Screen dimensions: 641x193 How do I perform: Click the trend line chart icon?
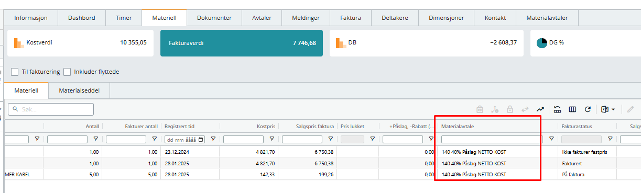click(x=540, y=109)
